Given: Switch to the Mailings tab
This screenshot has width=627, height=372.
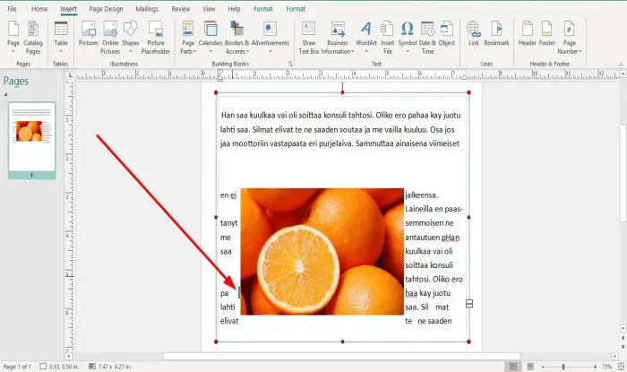Looking at the screenshot, I should click(147, 9).
